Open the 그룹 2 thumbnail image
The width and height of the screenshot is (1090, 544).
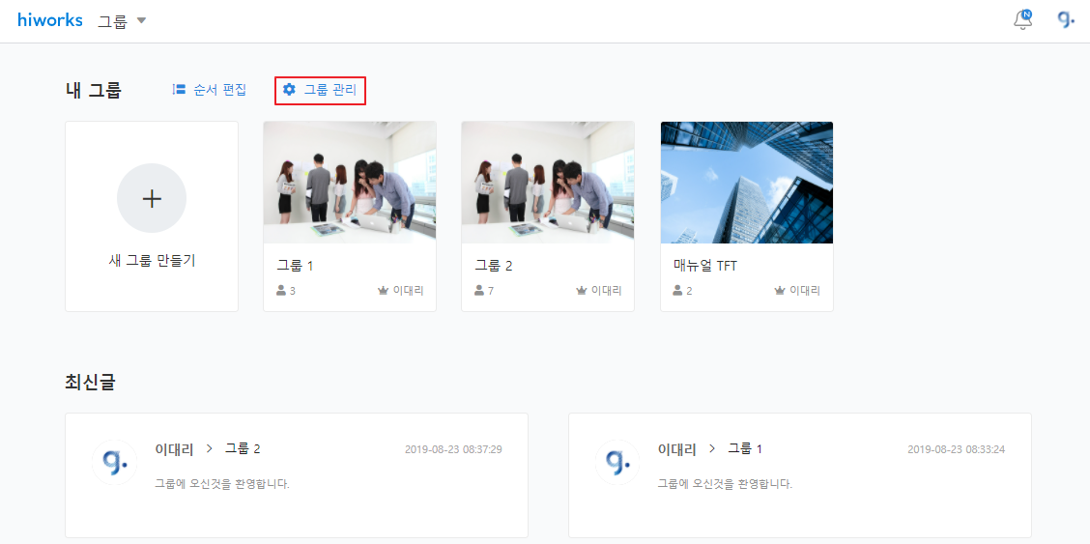pos(548,183)
